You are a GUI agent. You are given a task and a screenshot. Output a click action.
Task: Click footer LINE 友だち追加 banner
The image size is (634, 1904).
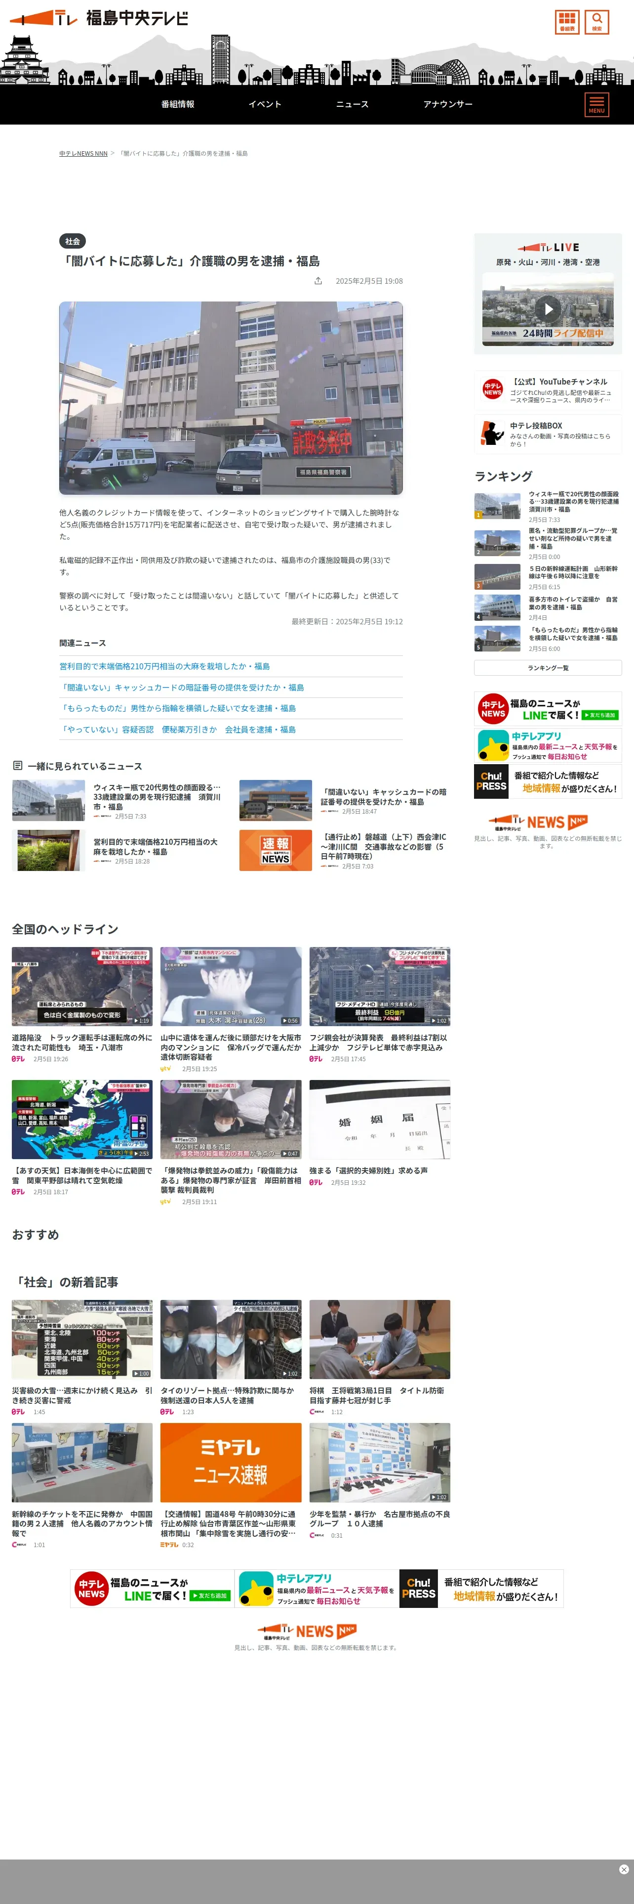(152, 1588)
